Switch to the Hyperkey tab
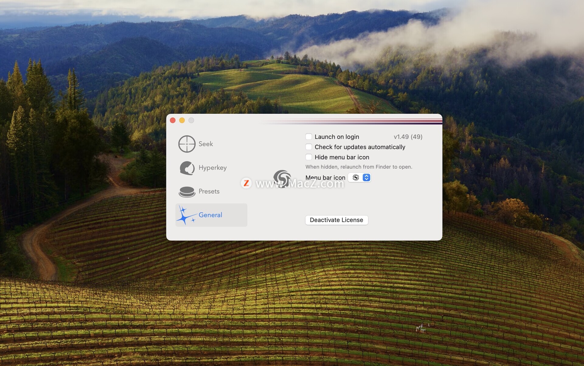584x366 pixels. pos(213,168)
